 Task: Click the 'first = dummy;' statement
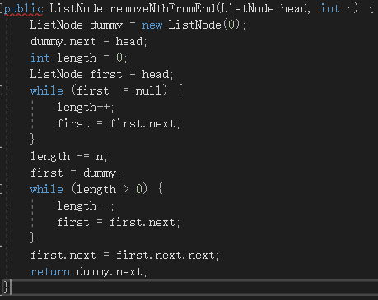[75, 173]
